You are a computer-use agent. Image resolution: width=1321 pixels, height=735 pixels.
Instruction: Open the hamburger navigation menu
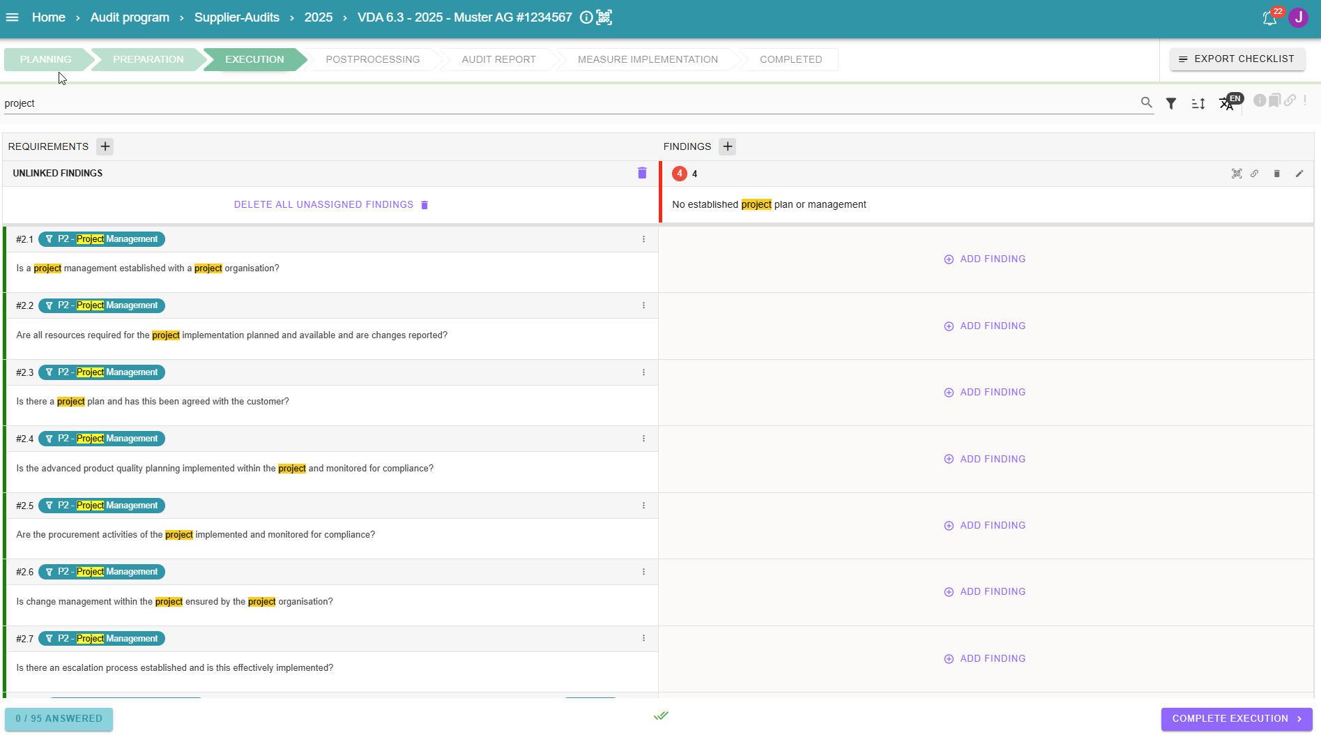[12, 17]
